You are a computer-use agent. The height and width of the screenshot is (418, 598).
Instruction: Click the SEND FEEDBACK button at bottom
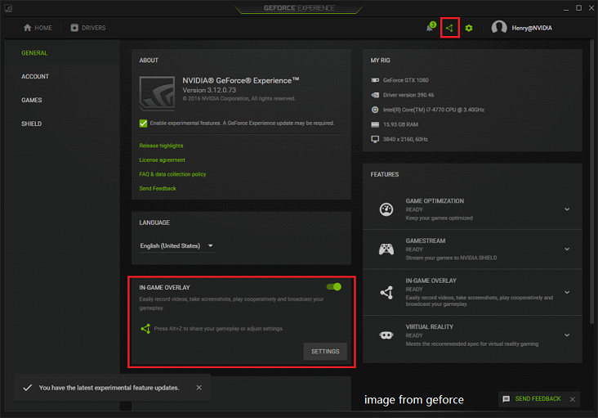538,399
